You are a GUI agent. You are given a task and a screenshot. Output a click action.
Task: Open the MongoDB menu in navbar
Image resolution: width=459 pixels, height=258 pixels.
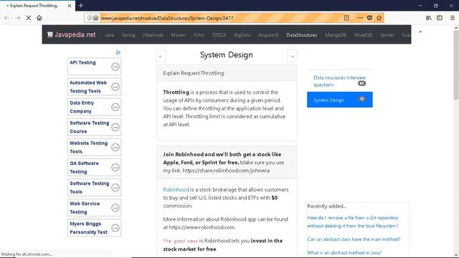coord(336,35)
